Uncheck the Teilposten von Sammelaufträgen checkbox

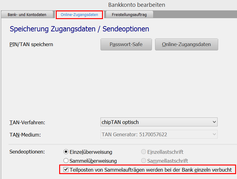66,169
